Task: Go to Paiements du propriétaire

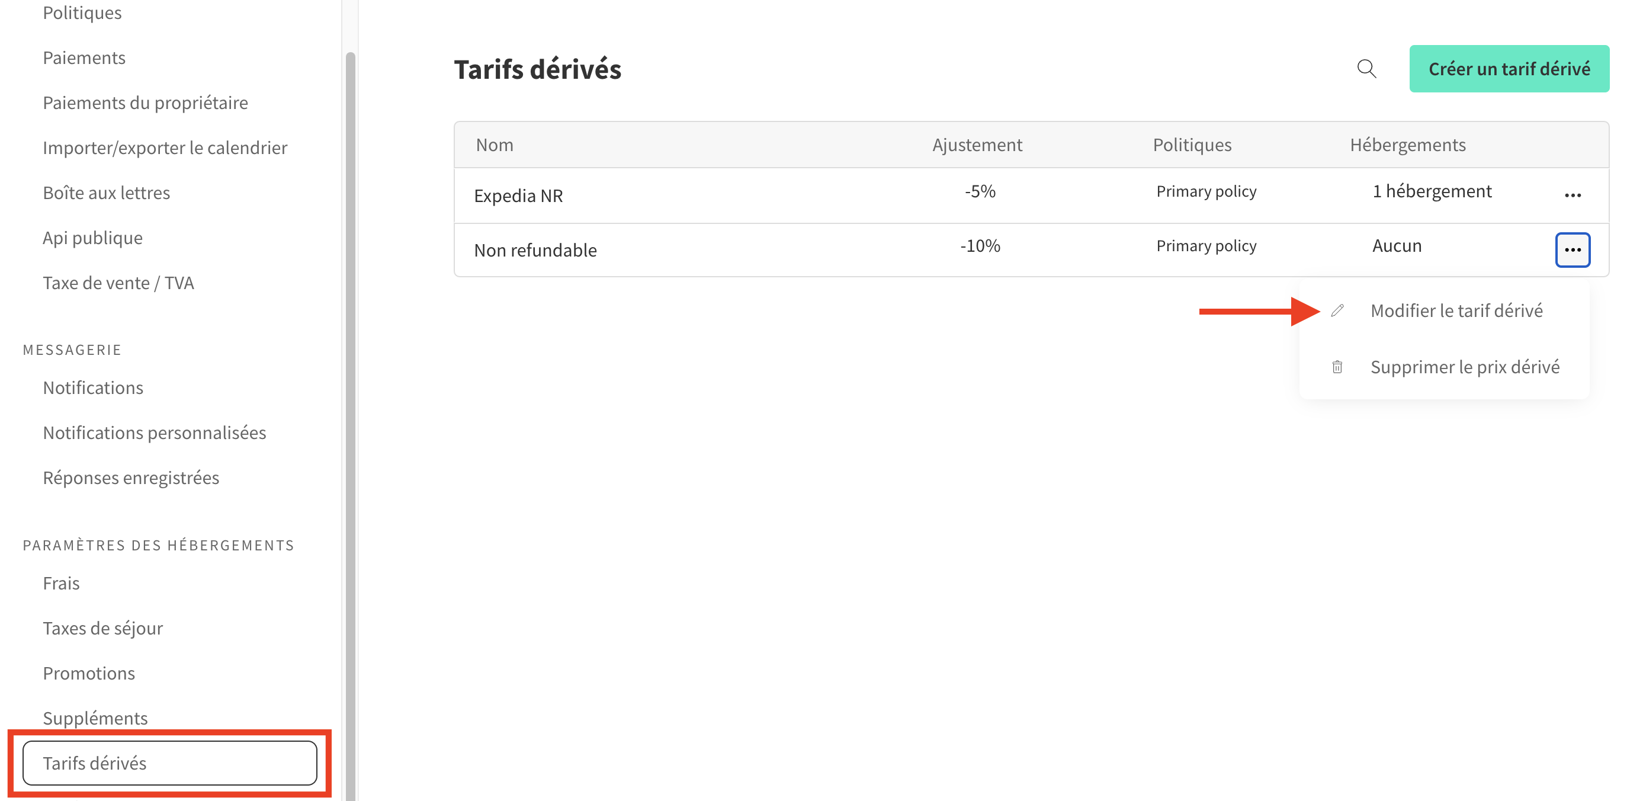Action: point(146,102)
